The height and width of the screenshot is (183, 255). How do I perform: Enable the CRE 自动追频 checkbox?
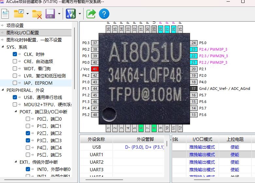tap(15, 61)
